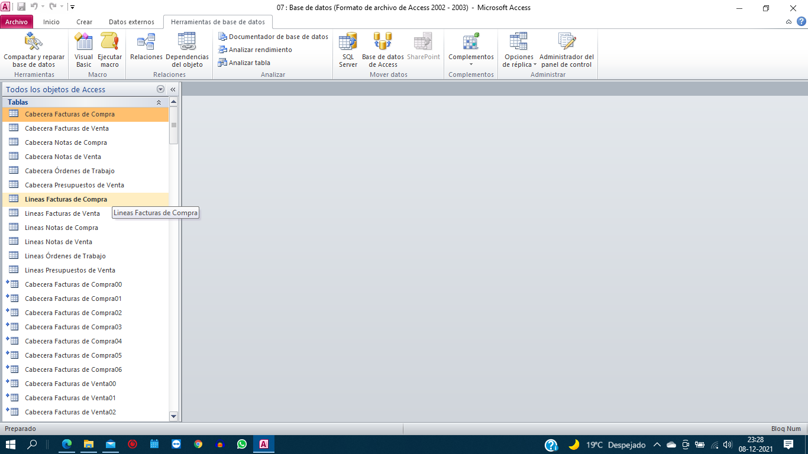Open Google Chrome from taskbar
808x454 pixels.
(198, 444)
